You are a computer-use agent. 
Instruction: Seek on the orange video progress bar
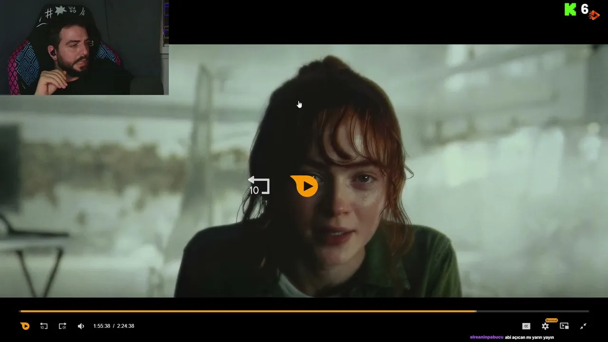tap(304, 311)
